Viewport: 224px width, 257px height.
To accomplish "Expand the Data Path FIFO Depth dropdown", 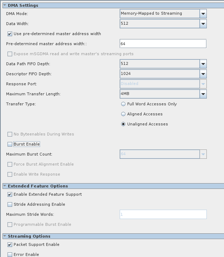I will pyautogui.click(x=203, y=64).
